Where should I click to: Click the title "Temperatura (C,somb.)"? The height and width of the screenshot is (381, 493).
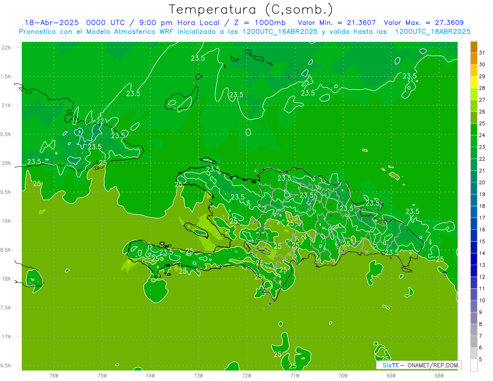251,9
